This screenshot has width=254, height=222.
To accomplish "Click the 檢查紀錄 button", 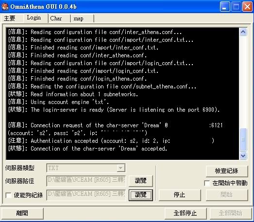I will point(226,171).
